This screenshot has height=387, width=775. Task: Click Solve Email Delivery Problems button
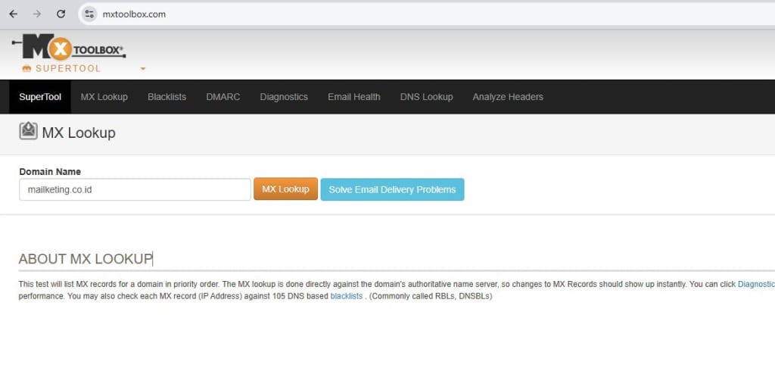coord(392,189)
